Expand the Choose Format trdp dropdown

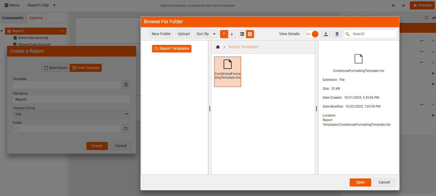tap(126, 114)
